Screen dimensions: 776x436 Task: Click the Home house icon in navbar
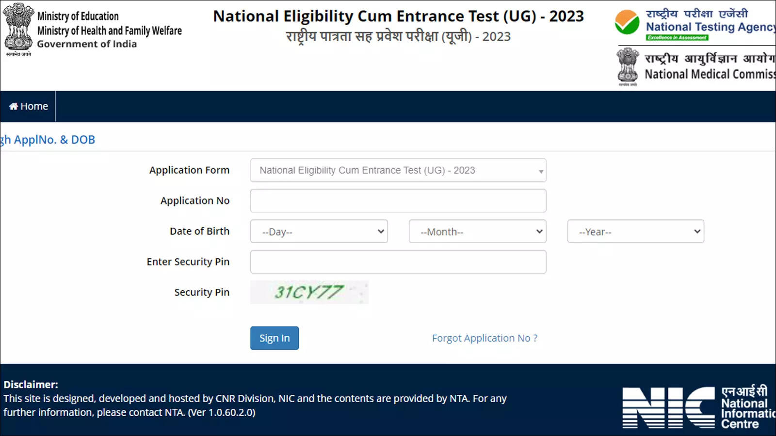[14, 106]
